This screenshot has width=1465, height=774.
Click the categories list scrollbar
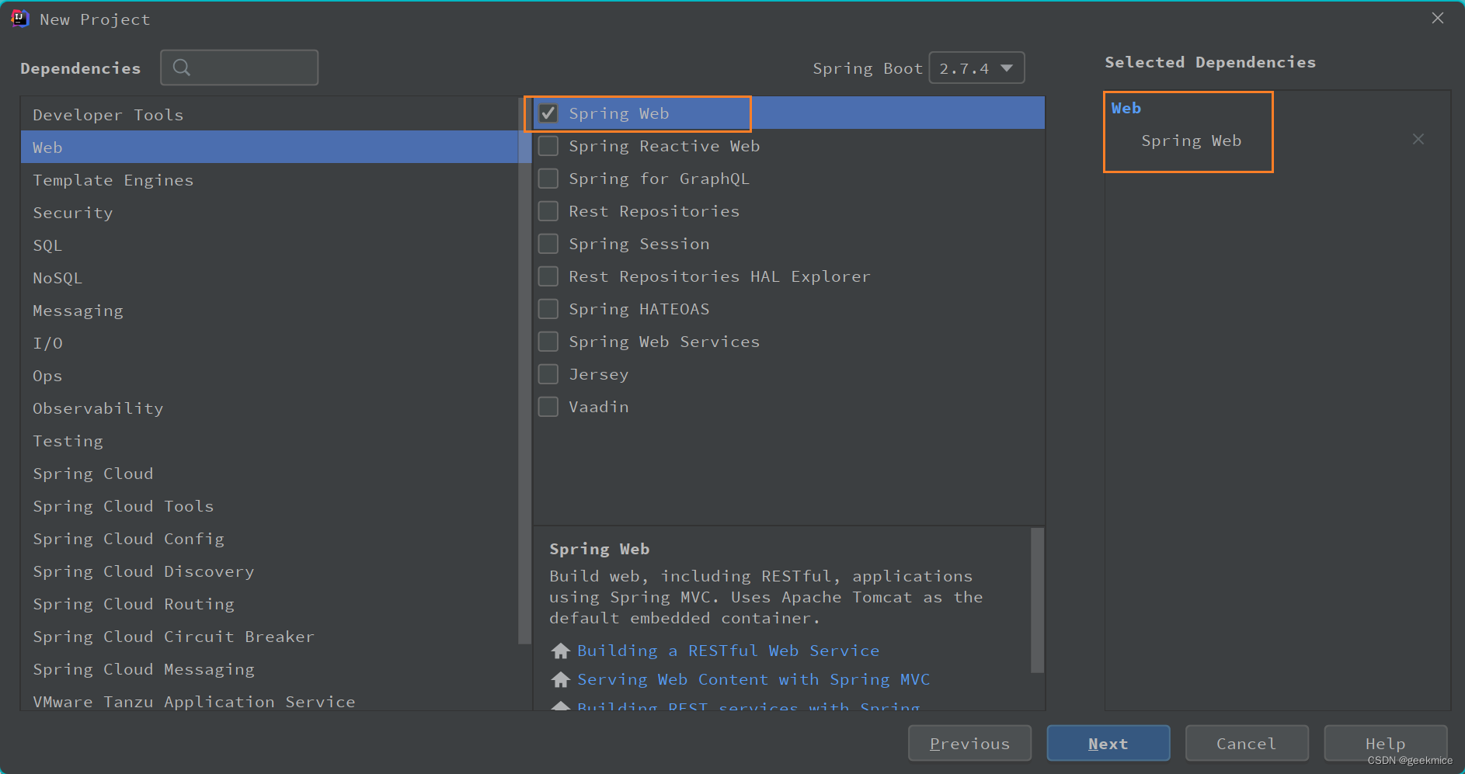524,371
